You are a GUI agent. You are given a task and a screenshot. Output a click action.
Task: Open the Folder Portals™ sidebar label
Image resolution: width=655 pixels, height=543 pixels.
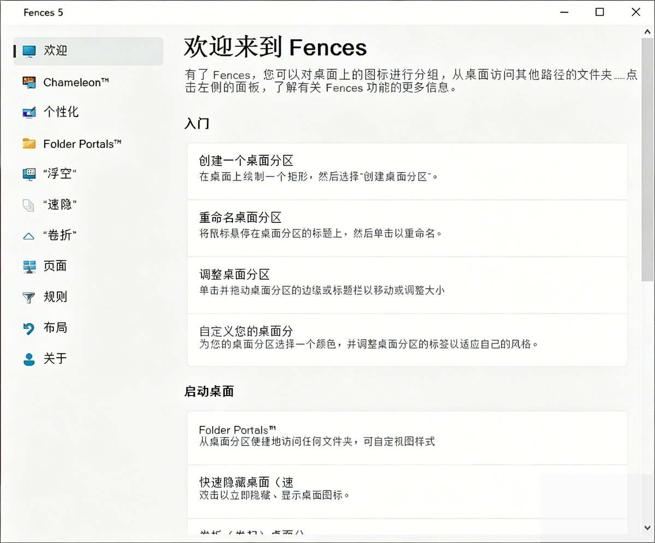tap(82, 144)
